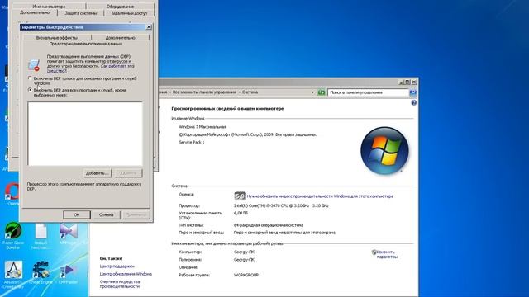Viewport: 529px width, 297px height.
Task: Select System Properties 'Дополнительно' tab
Action: point(35,13)
